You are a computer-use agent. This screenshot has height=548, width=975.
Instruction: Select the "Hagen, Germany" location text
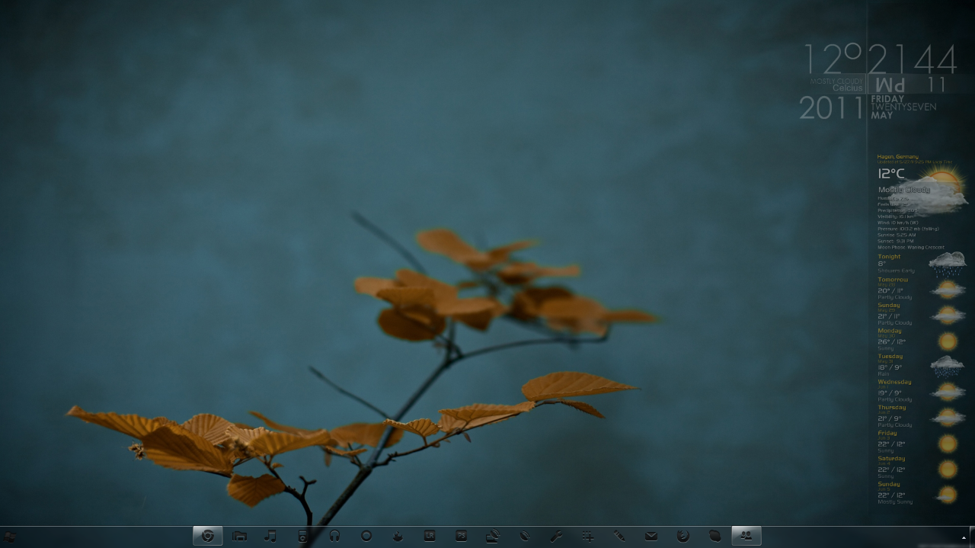pos(897,157)
